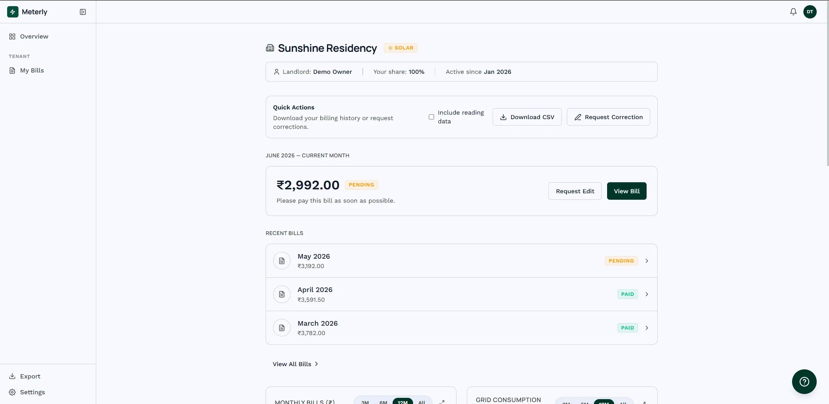
Task: Expand the March 2026 bill chevron
Action: tap(647, 328)
